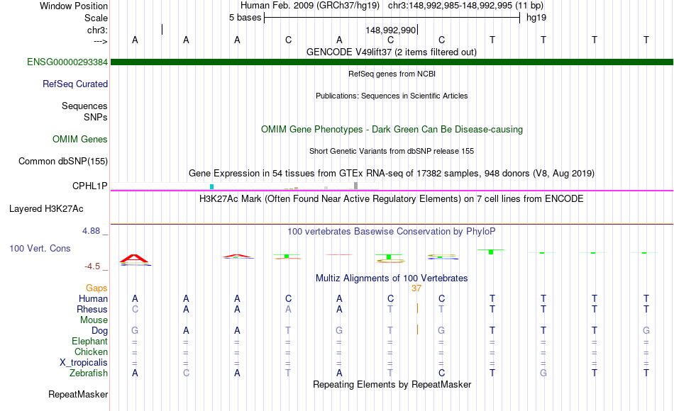Select the dark green GENCODE gene bar
Viewport: 674px width, 411px height.
(x=392, y=62)
